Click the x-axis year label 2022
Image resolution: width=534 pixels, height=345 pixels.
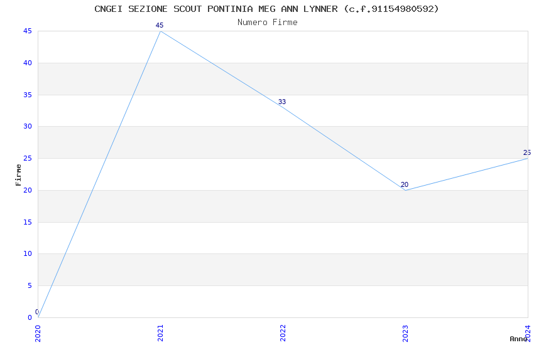point(283,332)
